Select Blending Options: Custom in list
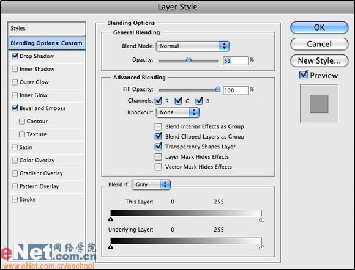This screenshot has width=355, height=270. pyautogui.click(x=47, y=43)
